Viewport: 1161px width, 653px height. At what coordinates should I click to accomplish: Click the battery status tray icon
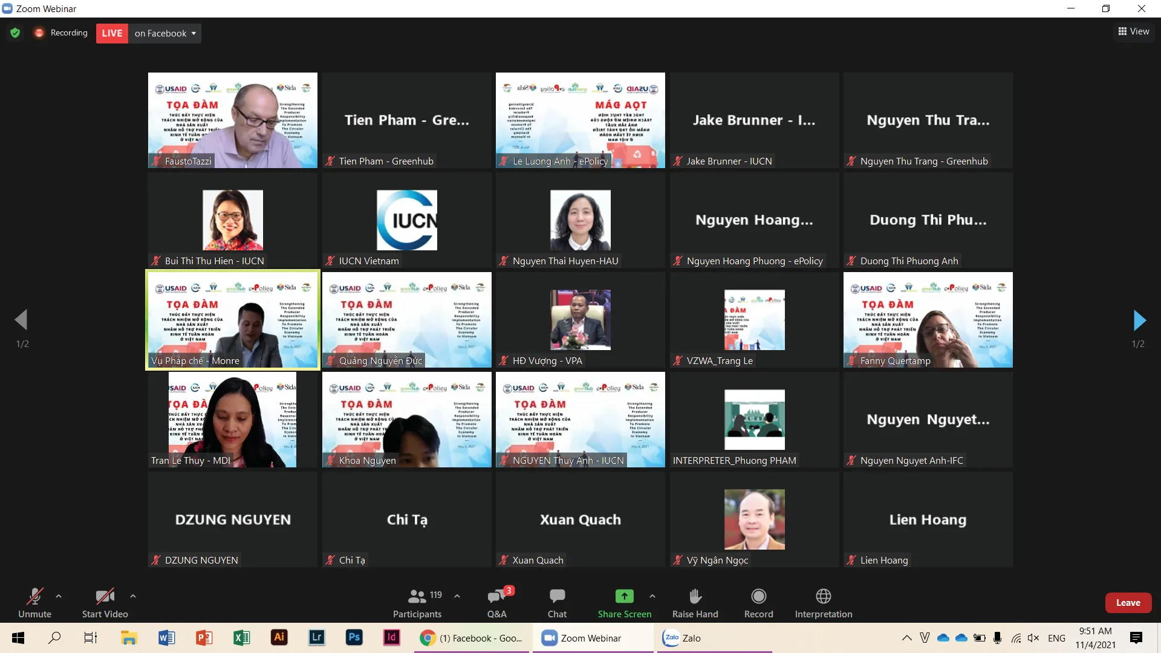[x=980, y=638]
